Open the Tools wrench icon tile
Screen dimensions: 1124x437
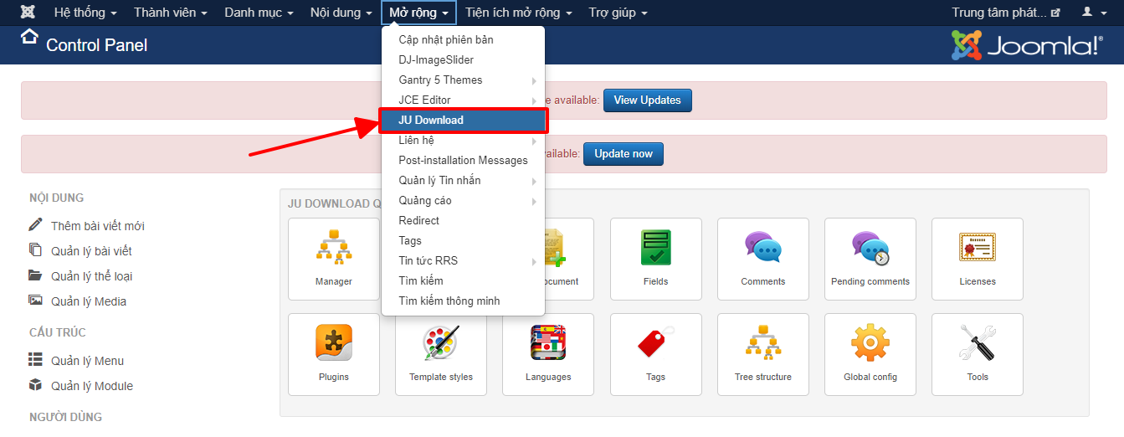[978, 354]
